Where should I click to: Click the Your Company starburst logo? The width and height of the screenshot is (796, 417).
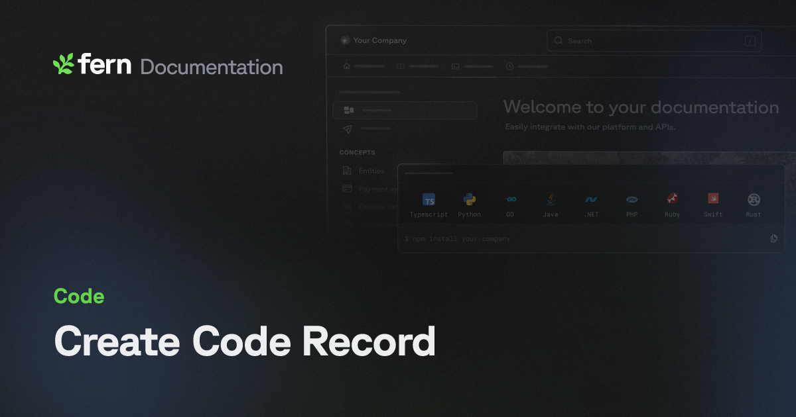(x=344, y=40)
